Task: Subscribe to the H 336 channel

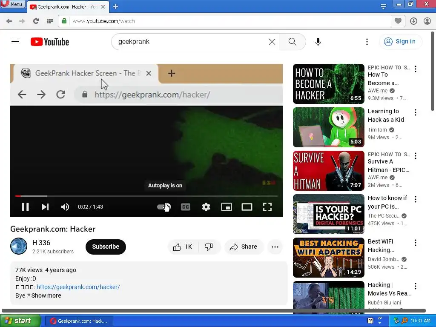Action: pos(106,247)
